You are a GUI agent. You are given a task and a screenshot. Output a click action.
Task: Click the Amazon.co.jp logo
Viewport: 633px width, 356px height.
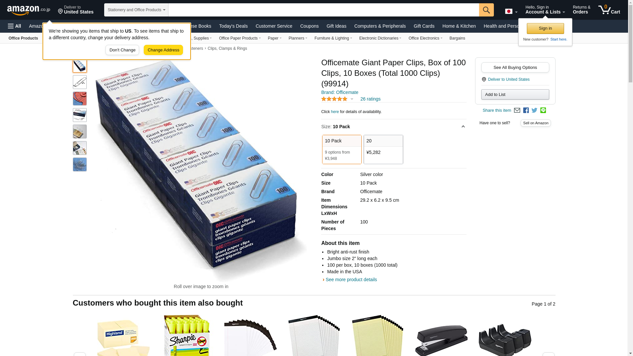click(x=29, y=10)
